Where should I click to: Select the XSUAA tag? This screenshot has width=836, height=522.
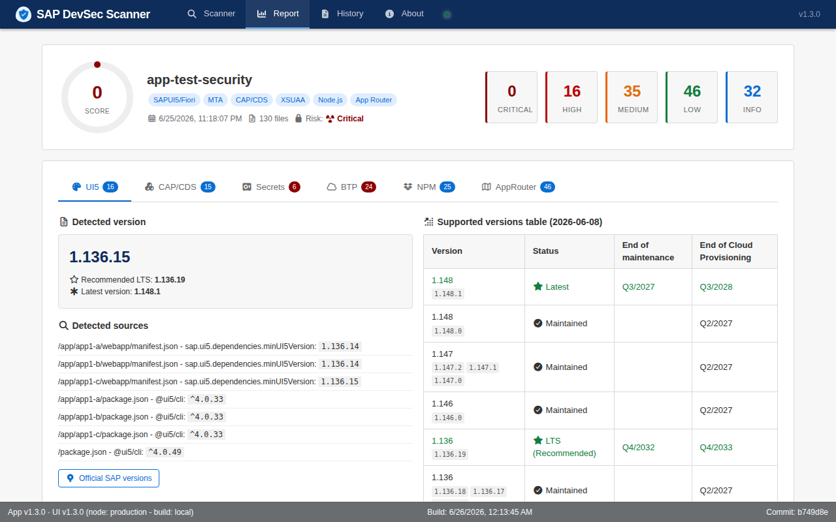pos(293,100)
